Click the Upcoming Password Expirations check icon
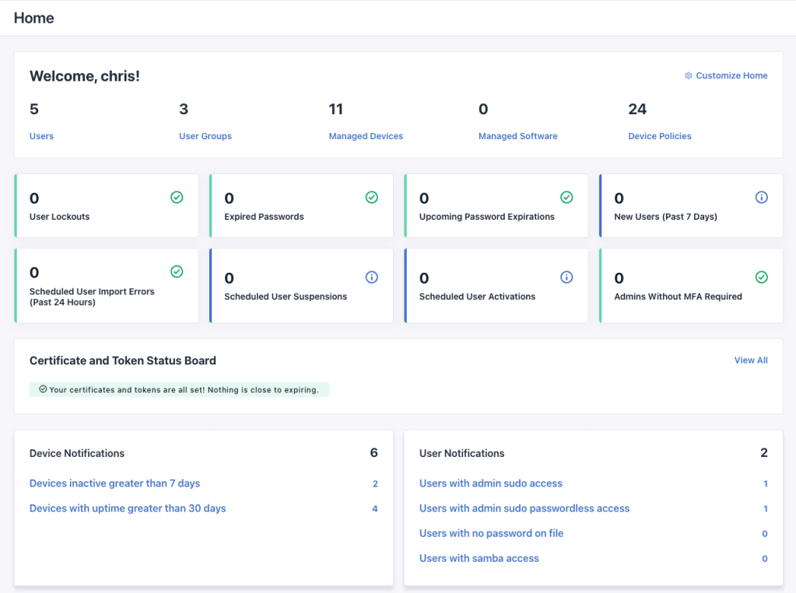Screen dimensions: 796x593 point(566,197)
